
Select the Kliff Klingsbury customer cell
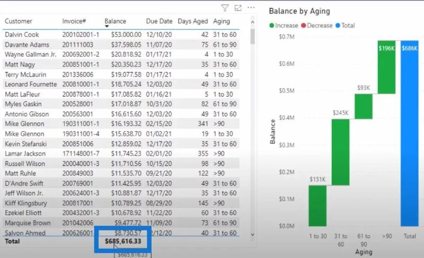pos(26,203)
